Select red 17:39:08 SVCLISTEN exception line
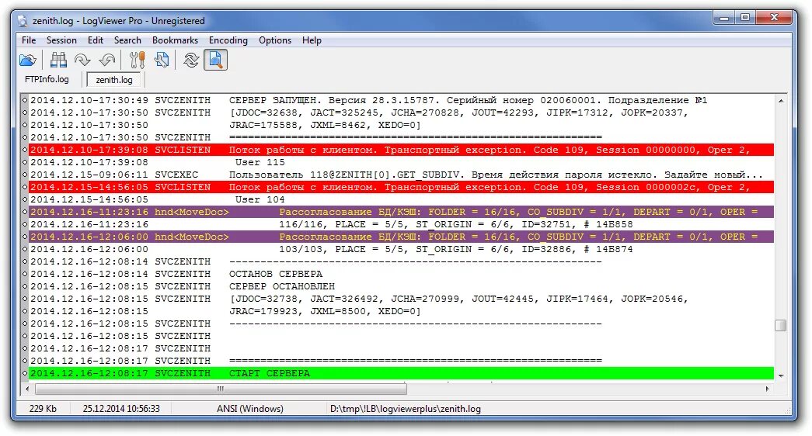This screenshot has width=812, height=436. [402, 150]
